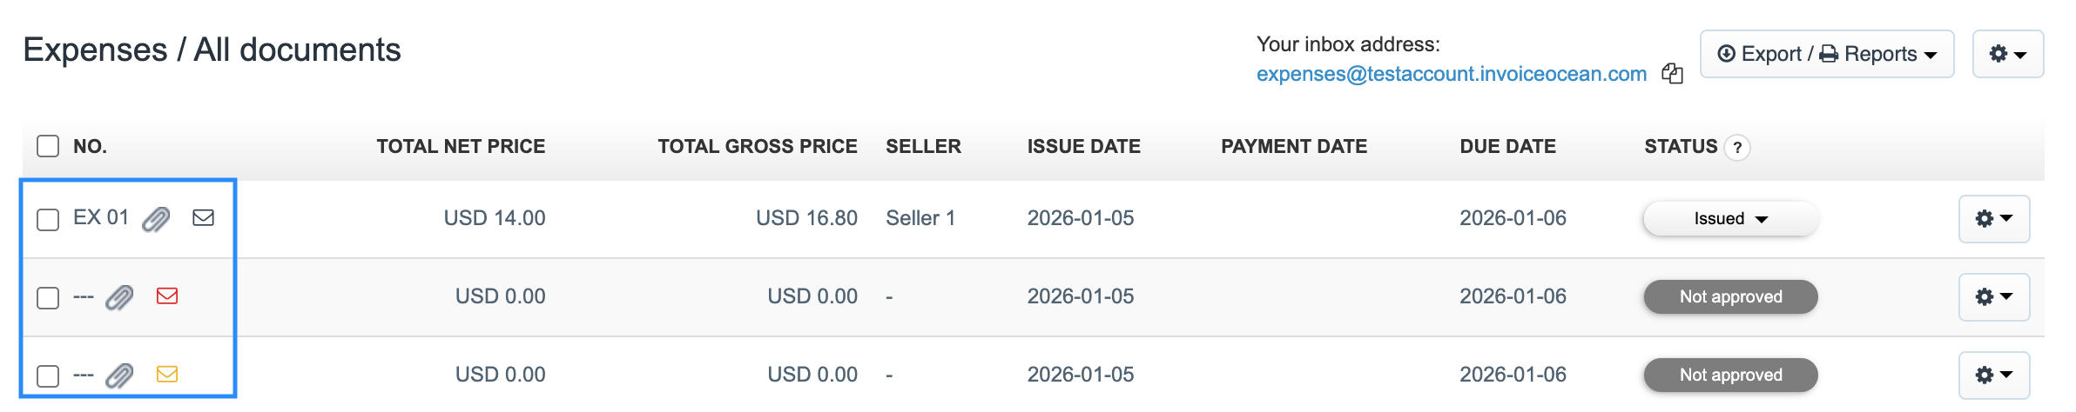Open the gear actions menu for EX 01

point(1993,219)
